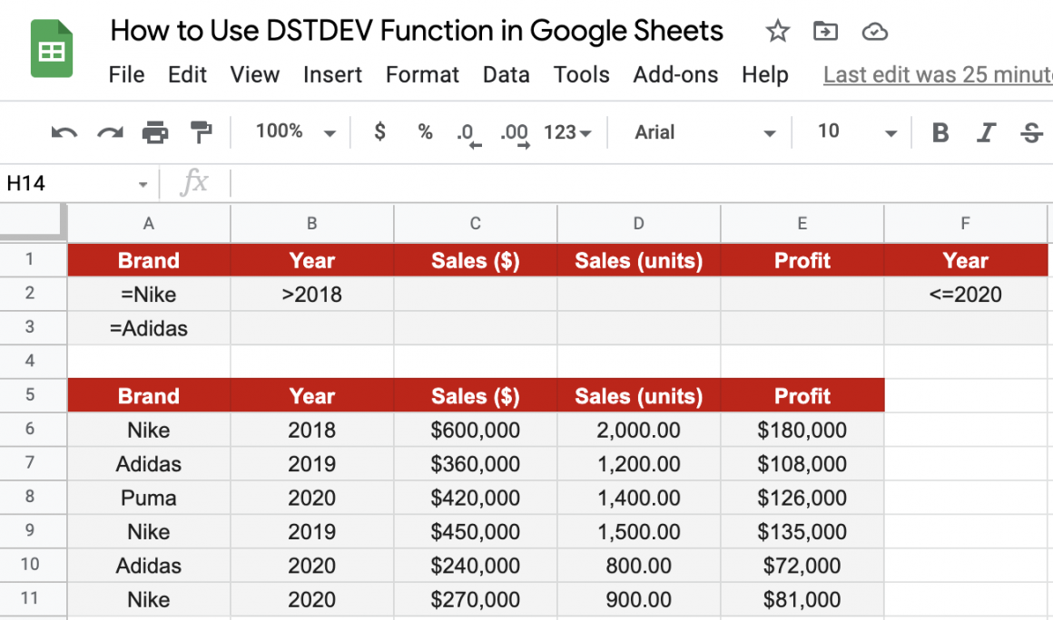
Task: Open the zoom level dropdown
Action: [289, 131]
